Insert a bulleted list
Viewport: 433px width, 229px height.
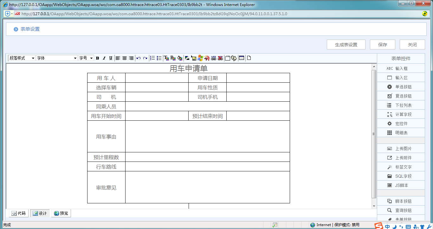tap(159, 58)
